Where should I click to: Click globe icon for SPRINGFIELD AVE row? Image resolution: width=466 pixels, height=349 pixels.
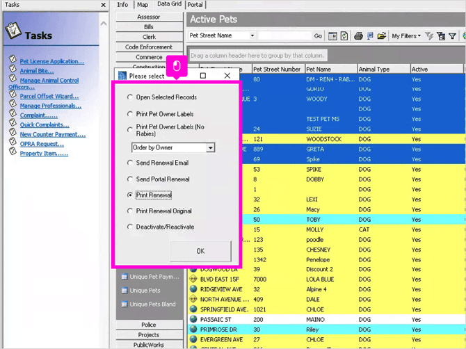click(x=193, y=309)
